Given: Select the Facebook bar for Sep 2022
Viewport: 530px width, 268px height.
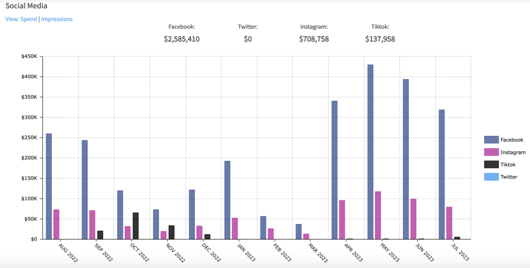Looking at the screenshot, I should [85, 190].
